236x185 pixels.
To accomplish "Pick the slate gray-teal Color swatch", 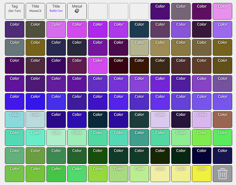I will (14, 47).
